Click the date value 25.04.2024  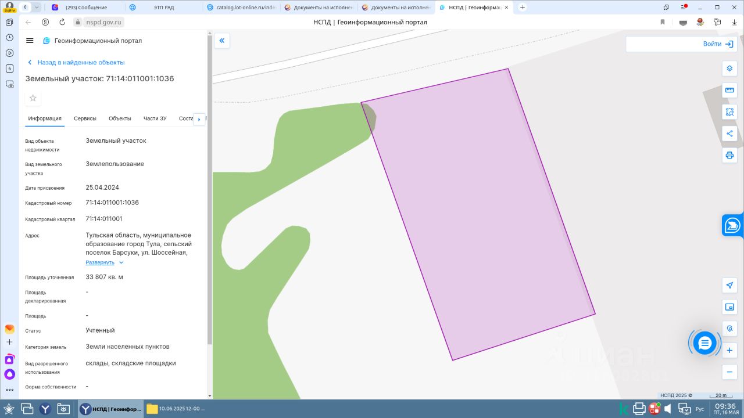(x=102, y=188)
